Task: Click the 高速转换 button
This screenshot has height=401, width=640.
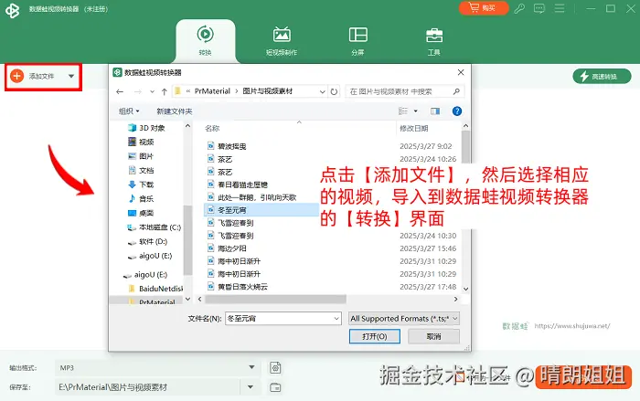Action: (602, 77)
